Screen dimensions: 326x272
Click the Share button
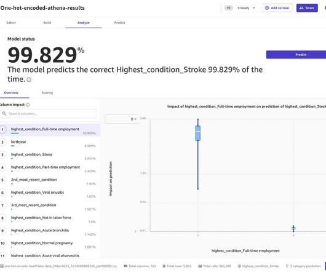[x=307, y=8]
